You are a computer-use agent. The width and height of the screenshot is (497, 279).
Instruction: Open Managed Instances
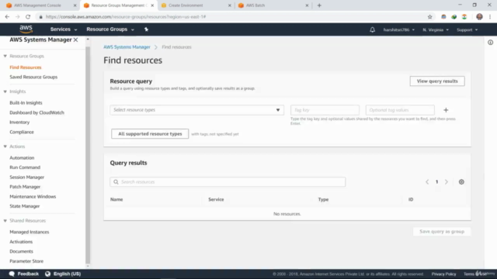[30, 232]
